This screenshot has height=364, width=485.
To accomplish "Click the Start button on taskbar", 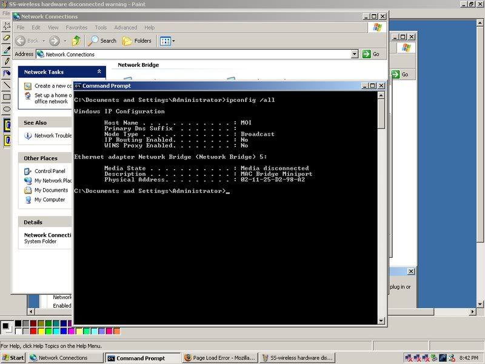I will click(13, 358).
